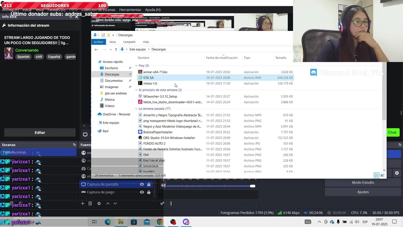Select the Spanish stream tag
The image size is (403, 227).
point(23,57)
